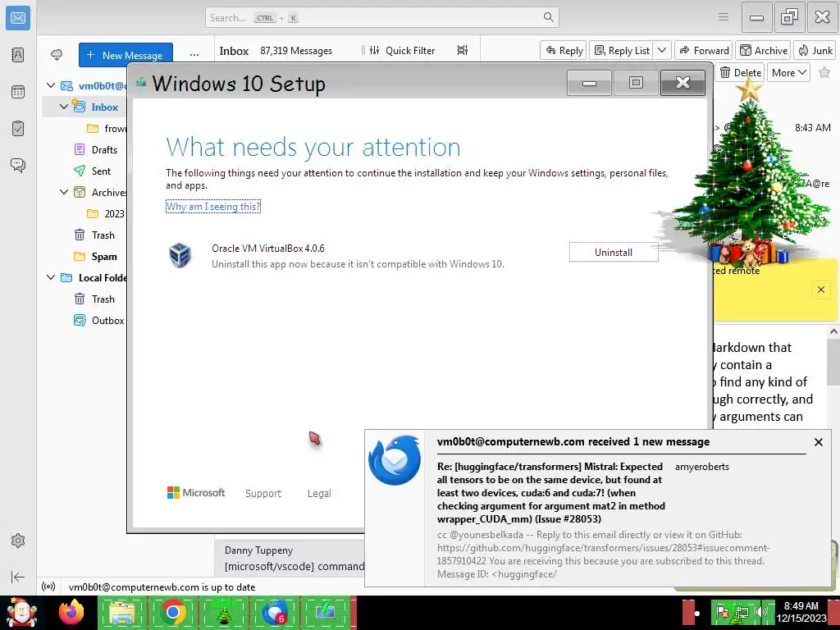Open Thunderbird Settings gear
840x630 pixels.
[18, 541]
